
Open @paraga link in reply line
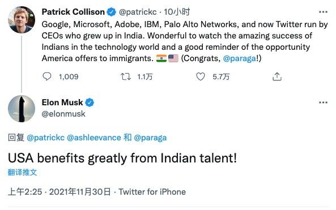pyautogui.click(x=150, y=138)
